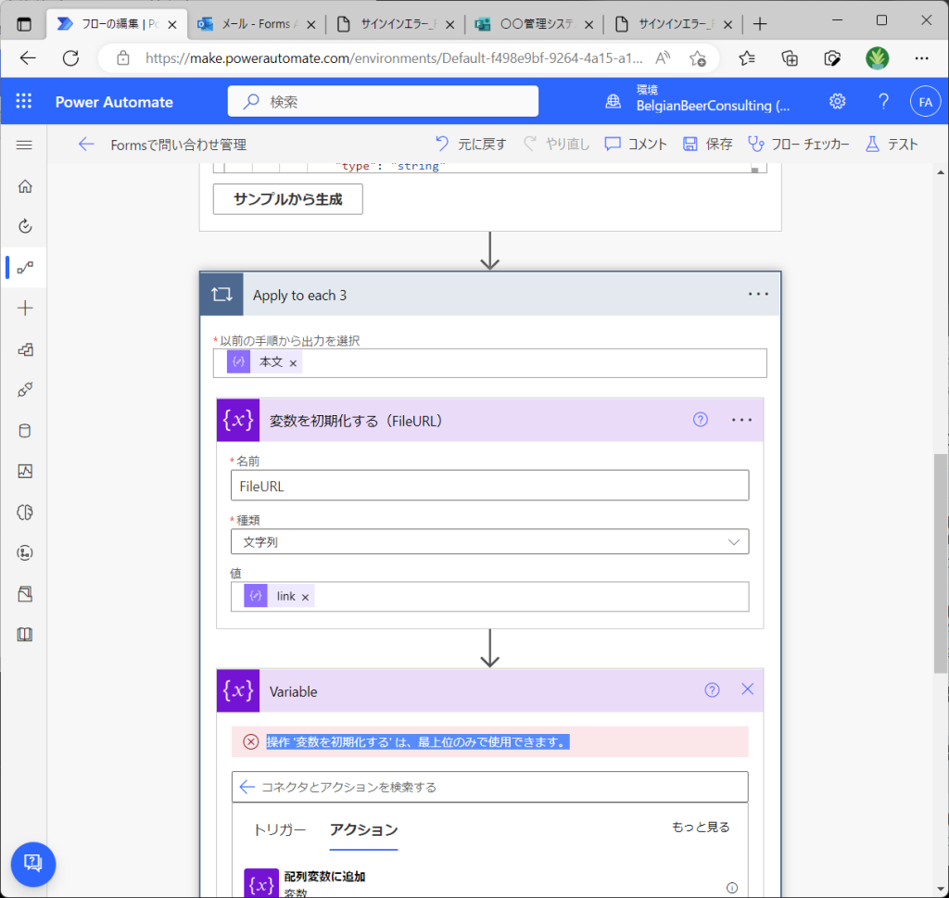
Task: Click the Power Automate 検索 box
Action: tap(383, 101)
